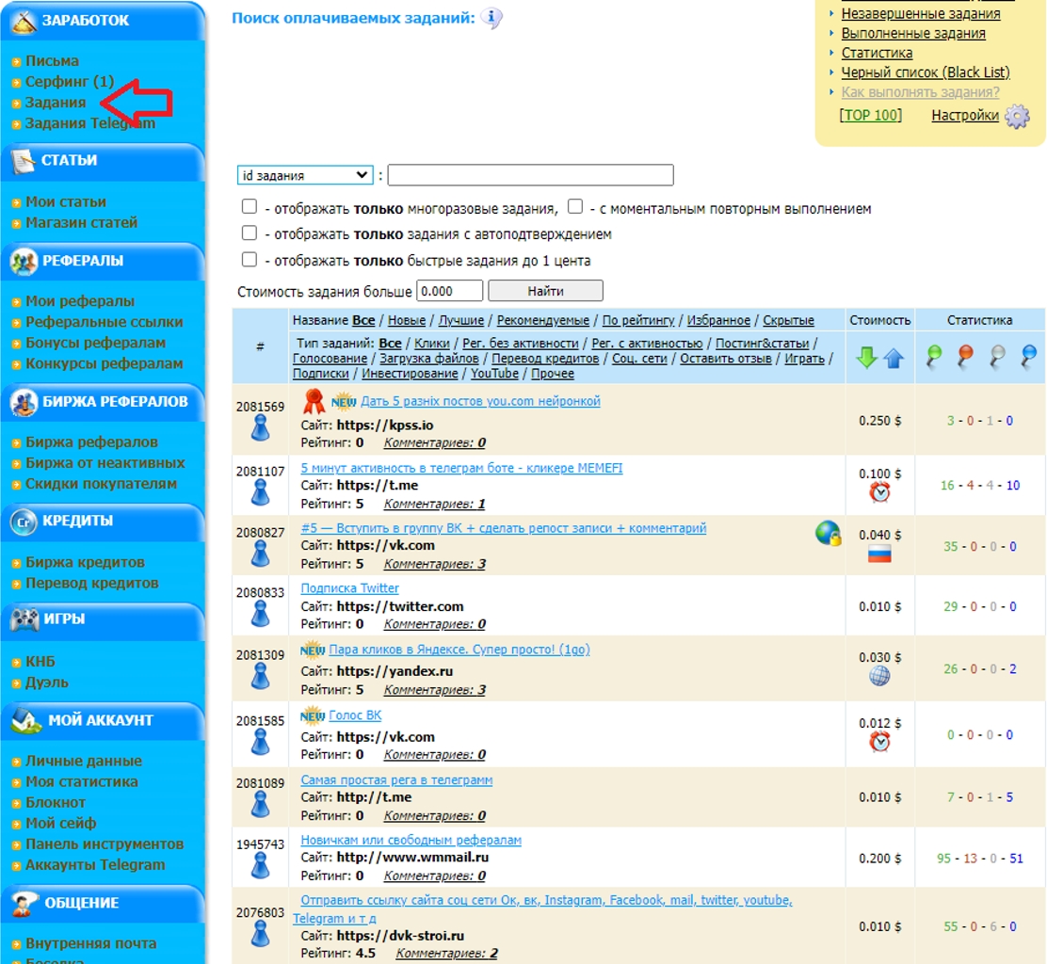Click the user pawn icon for task 2081569
Screen dimensions: 1047x964
(x=261, y=428)
